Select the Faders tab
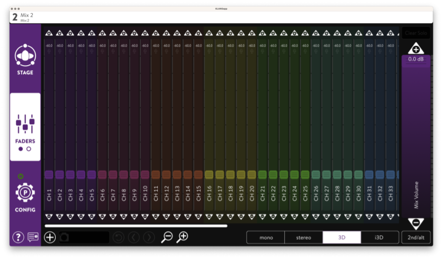Viewport: 444px width, 261px height. click(x=25, y=127)
